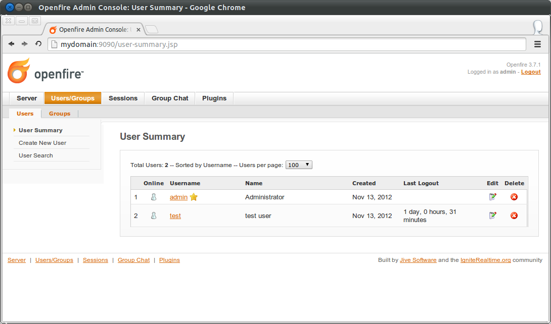
Task: Click the address bar URL field
Action: coord(287,44)
